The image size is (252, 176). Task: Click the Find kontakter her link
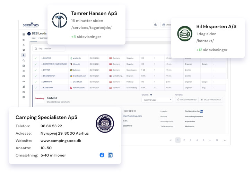[x=192, y=111]
